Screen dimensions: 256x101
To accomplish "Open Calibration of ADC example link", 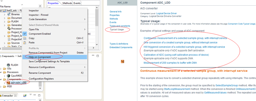I will coord(176,55).
